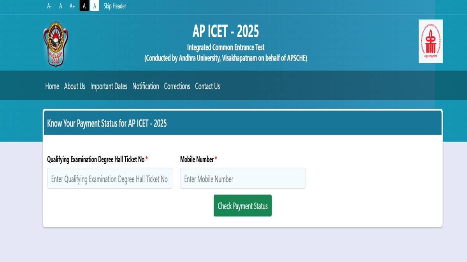Switch to the dark contrast A theme
The height and width of the screenshot is (262, 467).
[84, 6]
